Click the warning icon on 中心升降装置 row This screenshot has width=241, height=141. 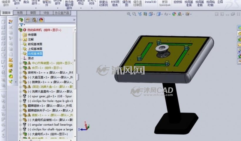pos(29,63)
